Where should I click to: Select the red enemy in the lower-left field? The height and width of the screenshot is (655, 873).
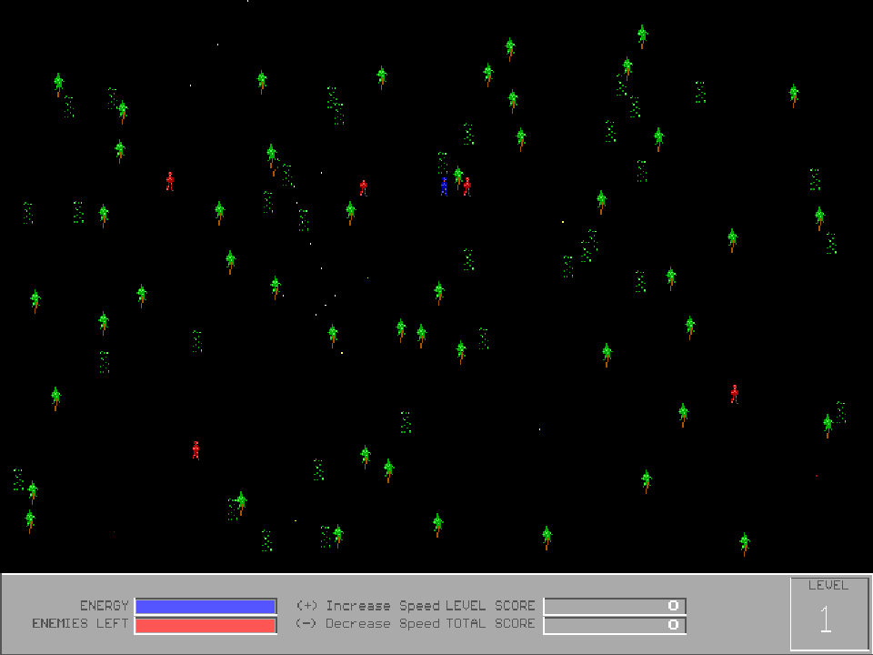coord(196,449)
